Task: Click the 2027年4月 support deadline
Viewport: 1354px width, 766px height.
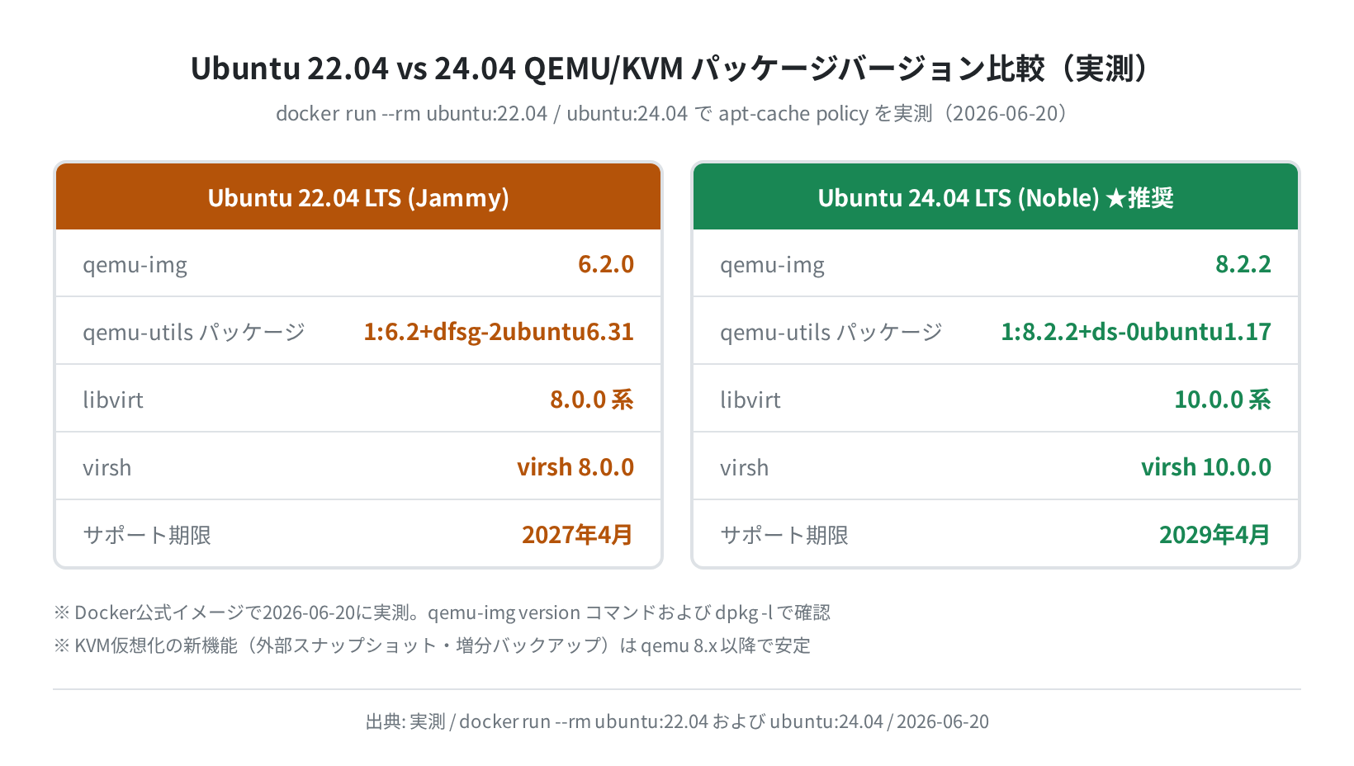Action: click(x=577, y=535)
